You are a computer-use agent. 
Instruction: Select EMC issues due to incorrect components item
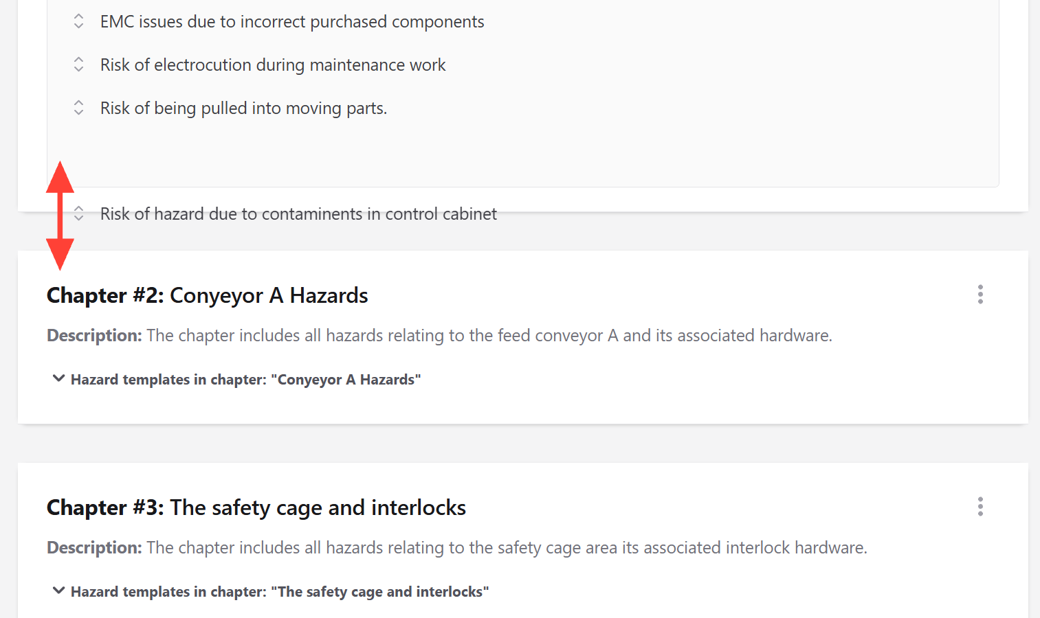[x=292, y=22]
